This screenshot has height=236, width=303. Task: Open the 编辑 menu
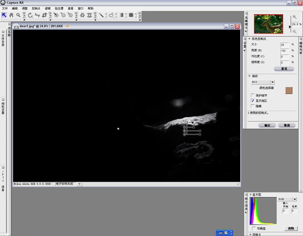point(15,8)
